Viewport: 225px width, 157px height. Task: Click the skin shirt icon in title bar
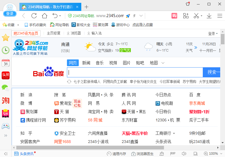click(x=188, y=4)
